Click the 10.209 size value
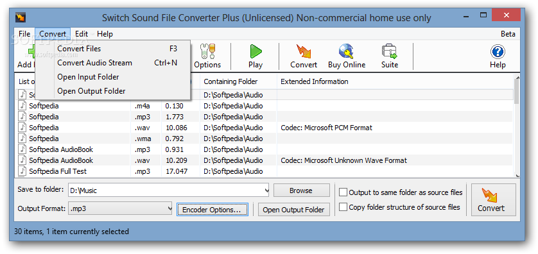Image resolution: width=538 pixels, height=254 pixels. pyautogui.click(x=176, y=160)
